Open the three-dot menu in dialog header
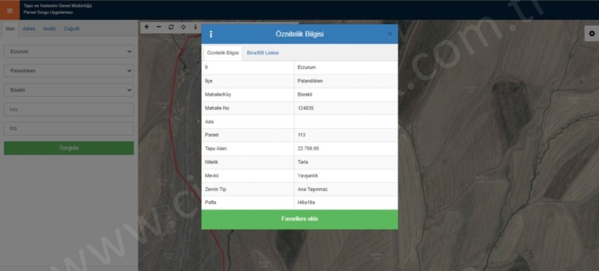This screenshot has height=271, width=599. [x=211, y=35]
